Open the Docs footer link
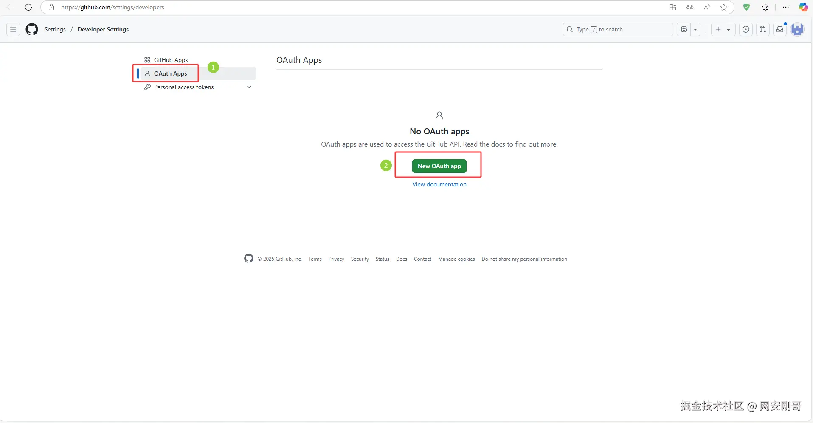 point(402,259)
